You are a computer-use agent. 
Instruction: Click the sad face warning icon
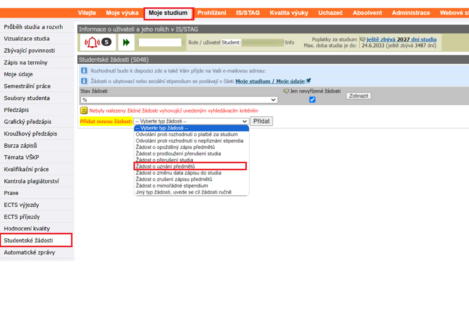pos(83,110)
